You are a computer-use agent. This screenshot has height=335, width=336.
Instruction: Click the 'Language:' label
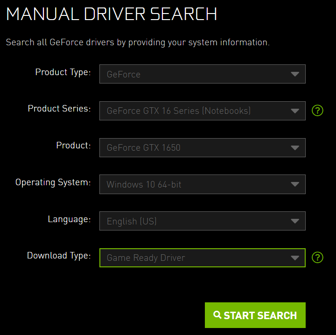pyautogui.click(x=69, y=219)
